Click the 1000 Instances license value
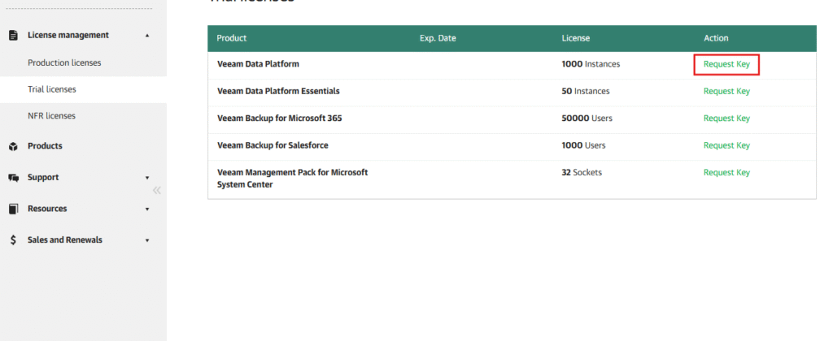This screenshot has height=341, width=833. point(591,64)
